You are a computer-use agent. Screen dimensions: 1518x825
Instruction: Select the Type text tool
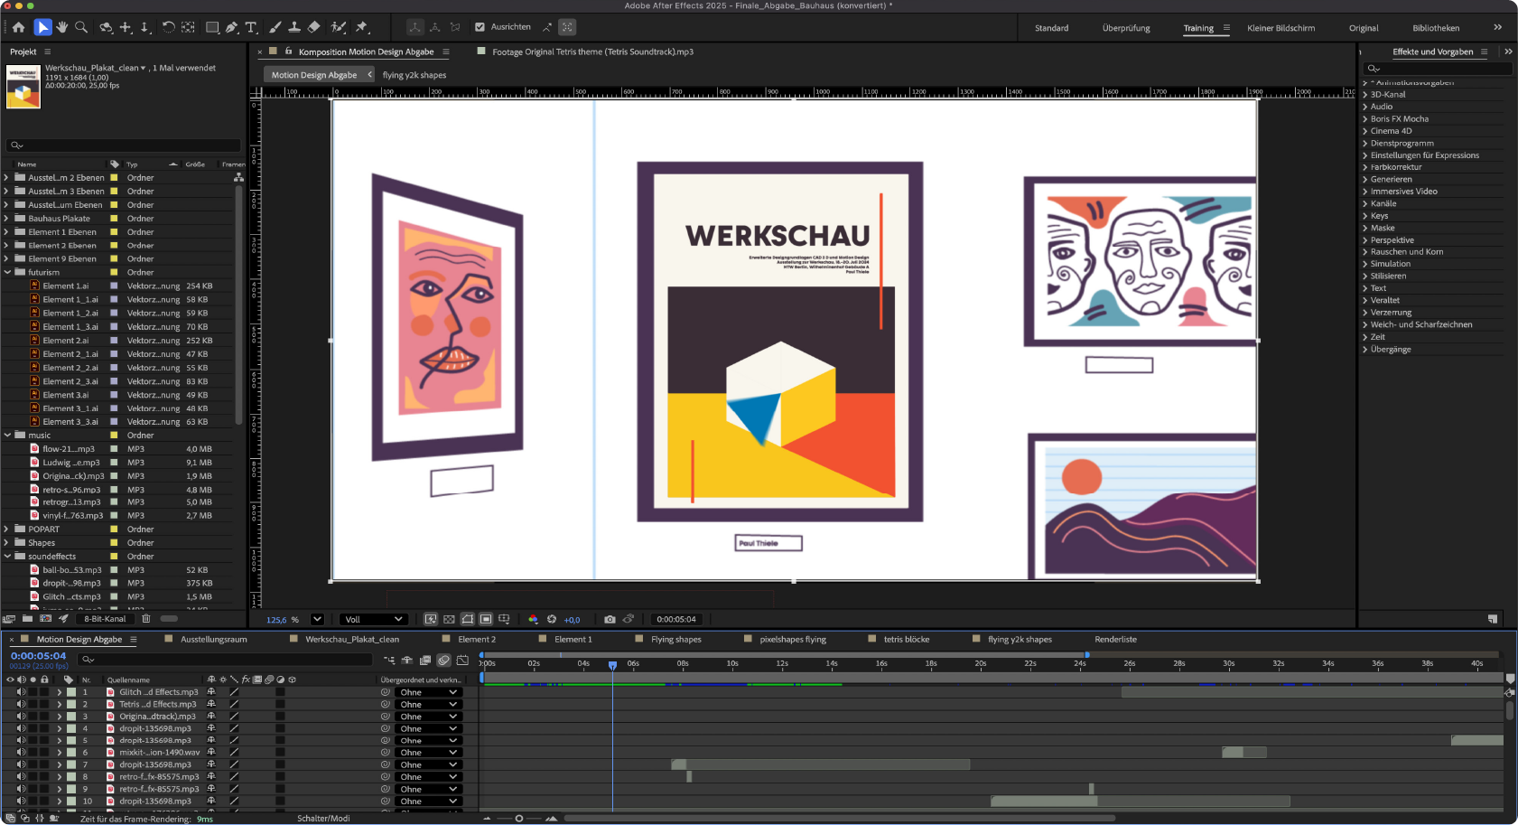click(252, 27)
